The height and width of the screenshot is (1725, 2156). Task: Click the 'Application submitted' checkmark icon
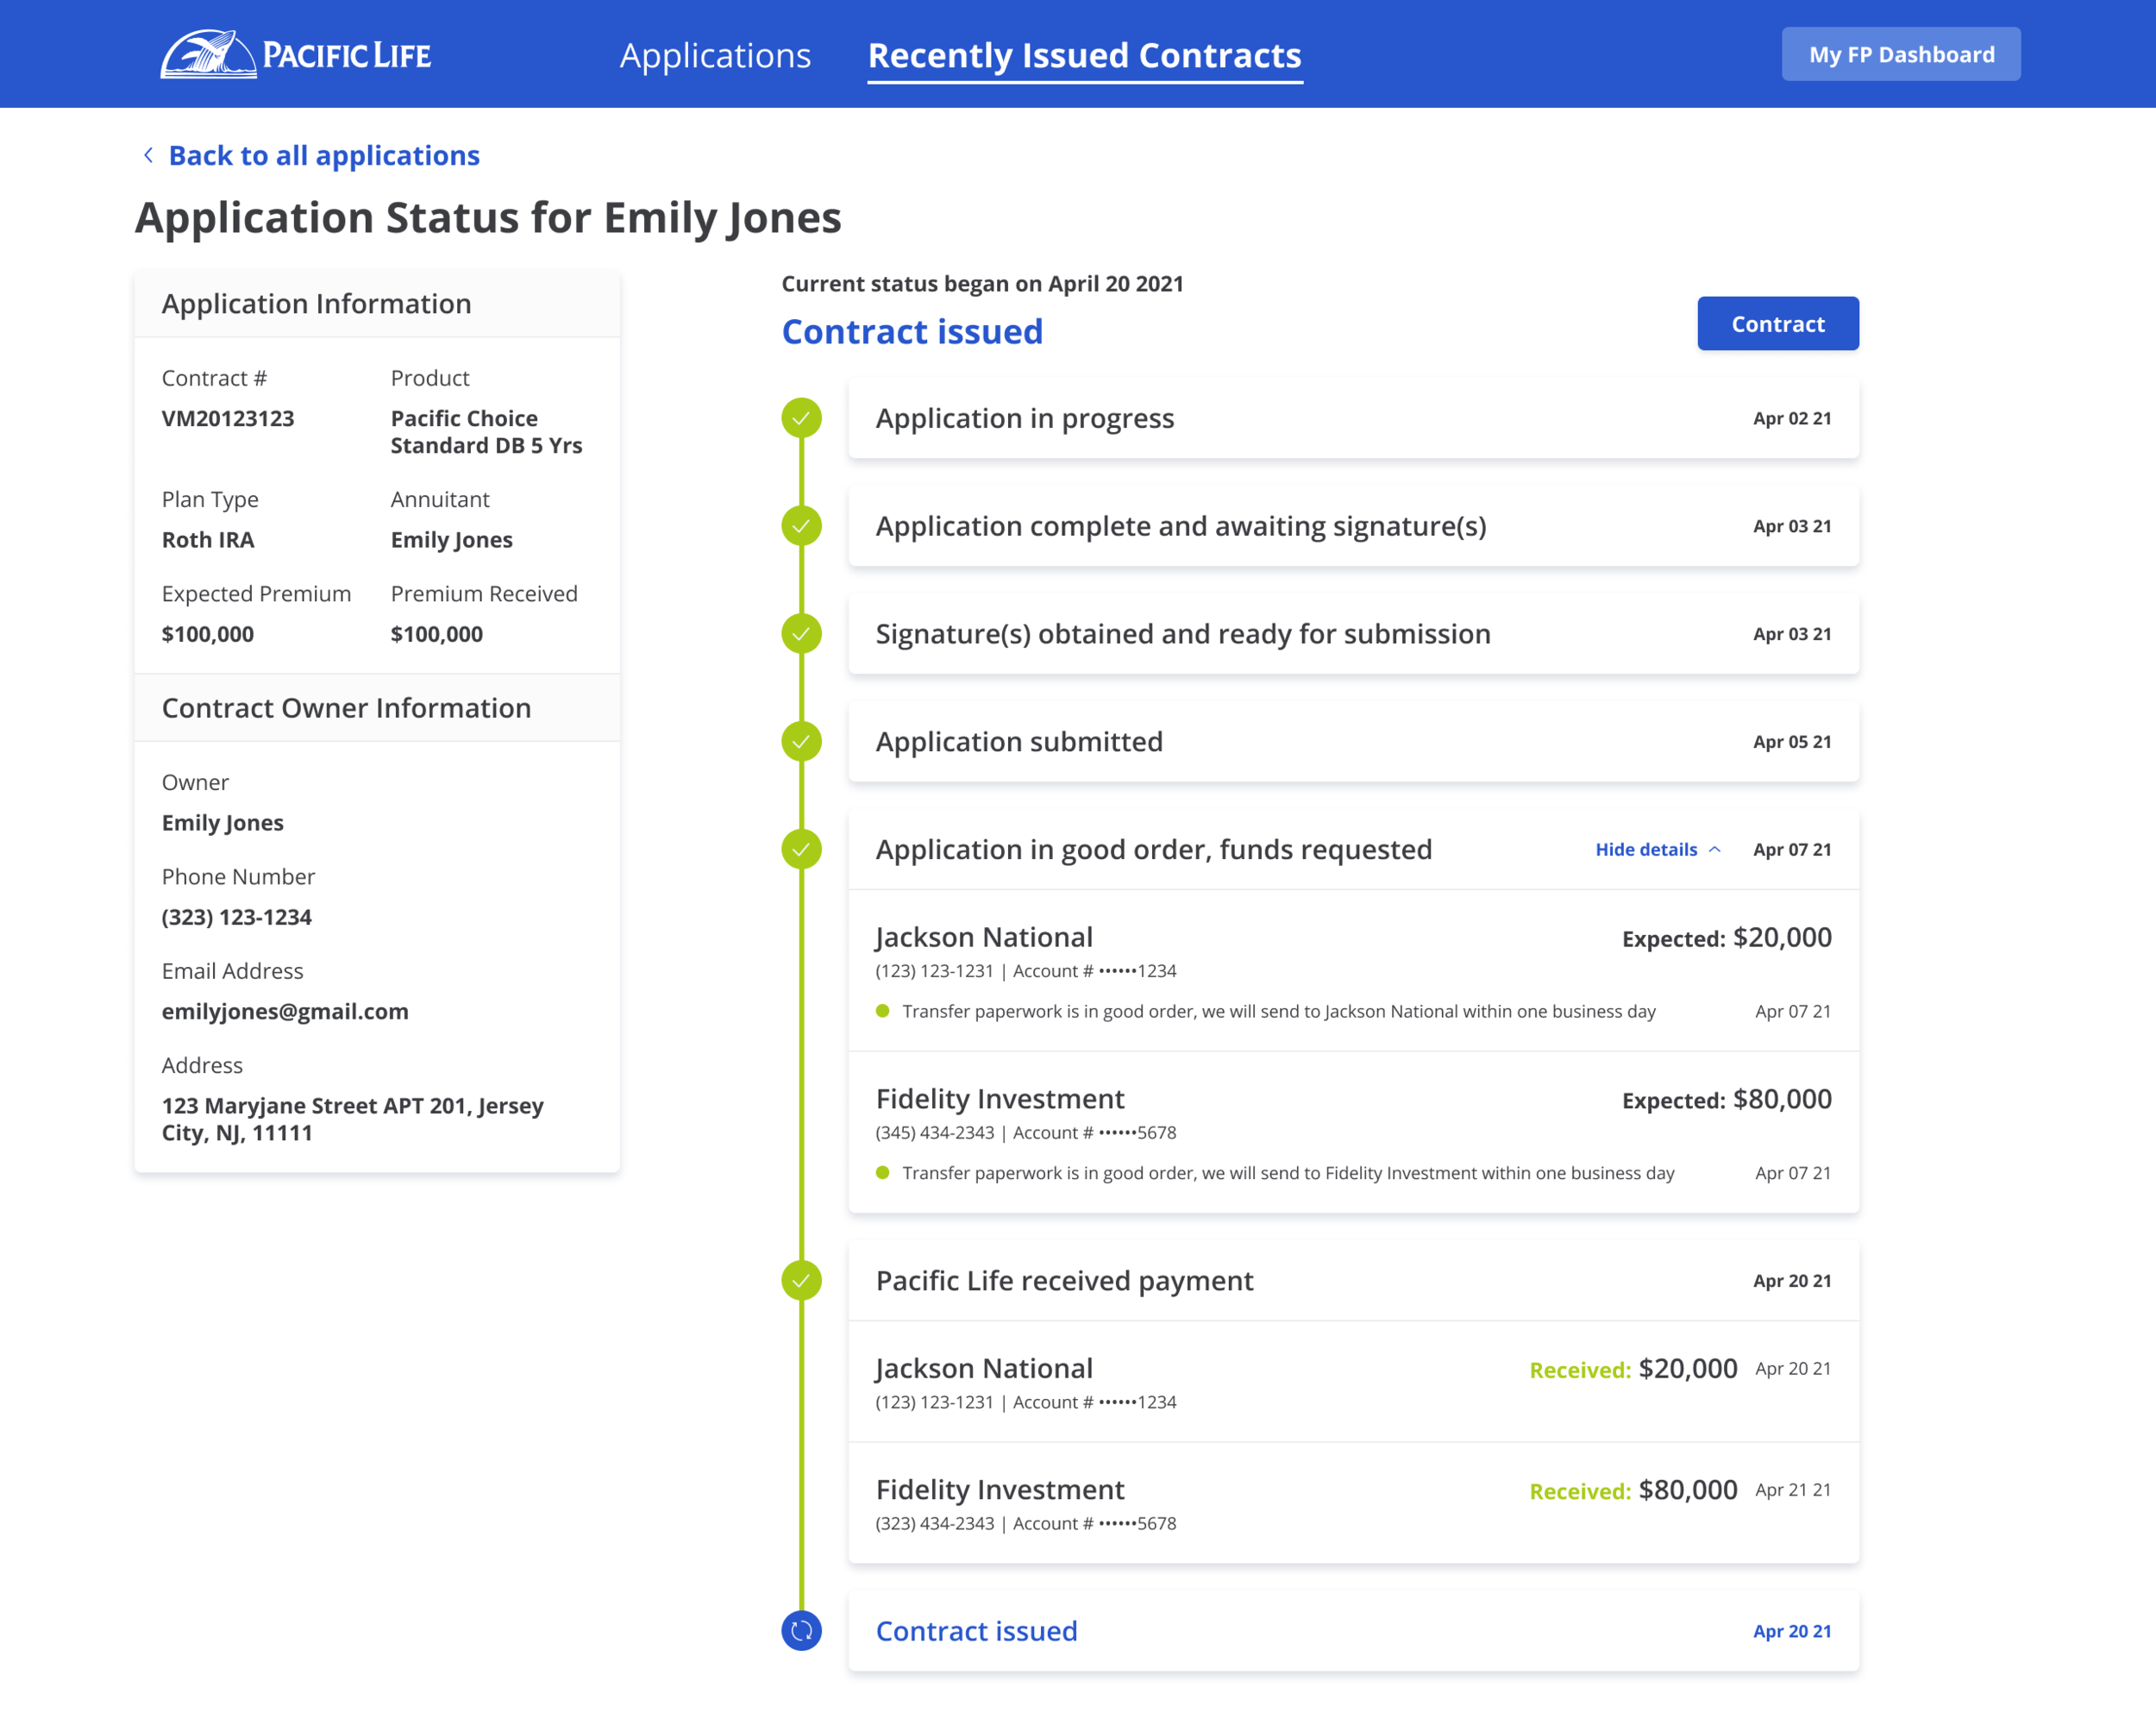pyautogui.click(x=801, y=742)
